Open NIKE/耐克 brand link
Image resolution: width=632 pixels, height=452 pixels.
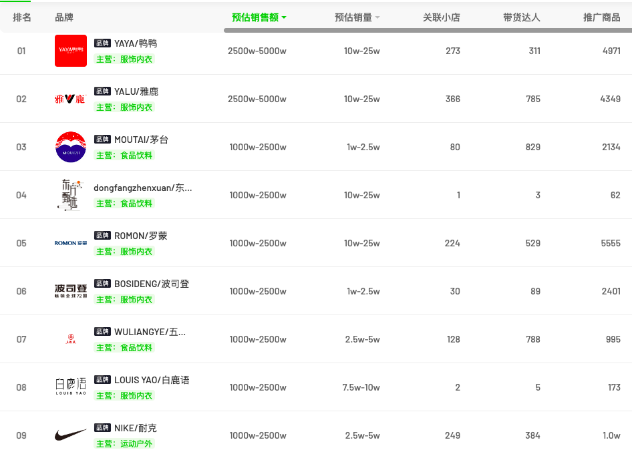pos(136,428)
